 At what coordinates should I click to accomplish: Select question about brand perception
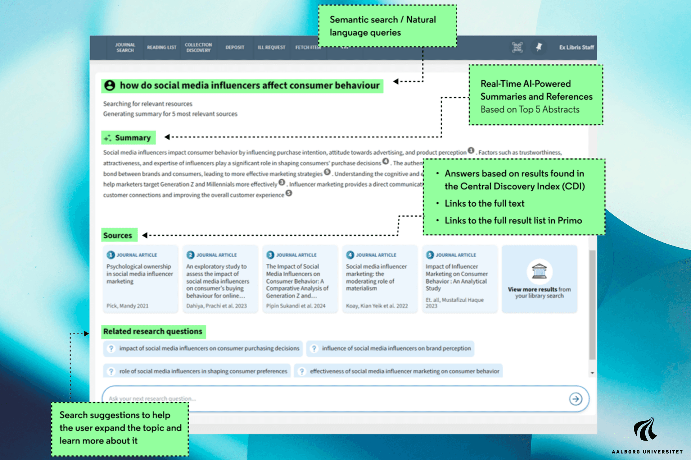390,348
